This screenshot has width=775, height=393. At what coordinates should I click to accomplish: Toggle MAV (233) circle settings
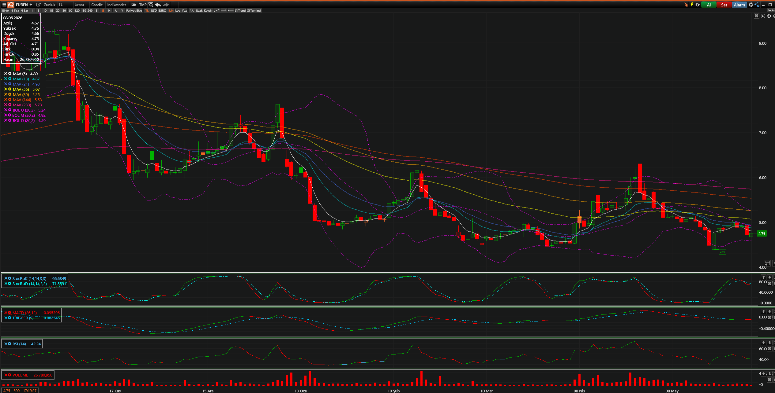point(10,105)
